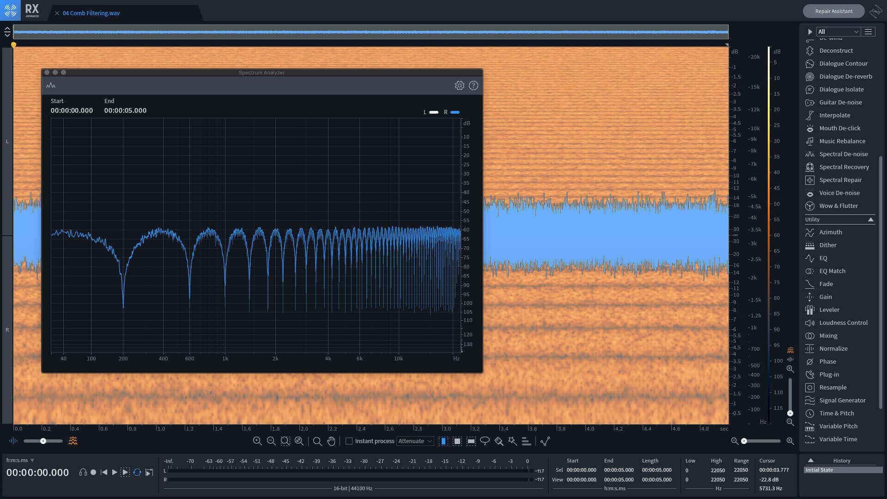Open the module list view menu
This screenshot has width=887, height=499.
[x=868, y=31]
